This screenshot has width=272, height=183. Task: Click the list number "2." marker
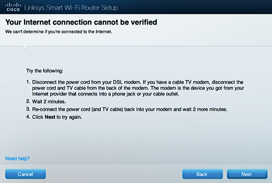pos(28,101)
